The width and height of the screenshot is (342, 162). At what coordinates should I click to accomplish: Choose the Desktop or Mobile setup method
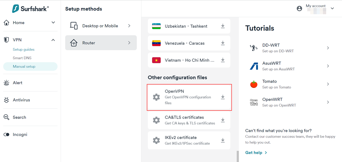click(x=101, y=26)
